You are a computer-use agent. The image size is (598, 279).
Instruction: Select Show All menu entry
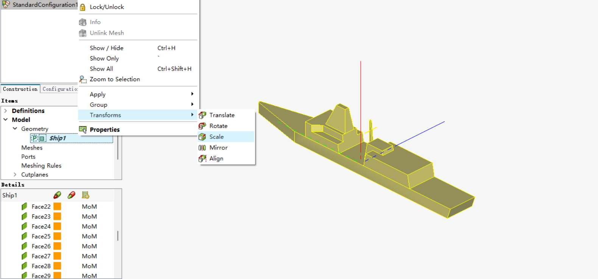[101, 69]
